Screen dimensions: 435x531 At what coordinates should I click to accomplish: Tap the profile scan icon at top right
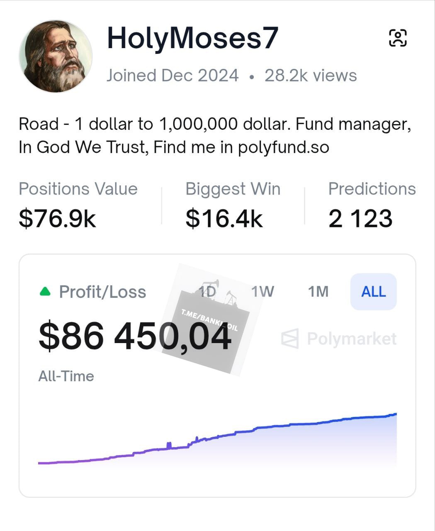point(398,38)
